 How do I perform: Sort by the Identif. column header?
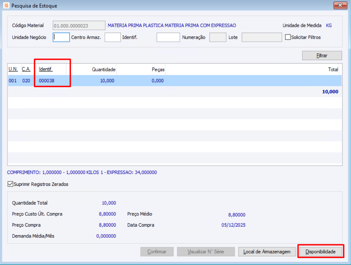[x=46, y=69]
